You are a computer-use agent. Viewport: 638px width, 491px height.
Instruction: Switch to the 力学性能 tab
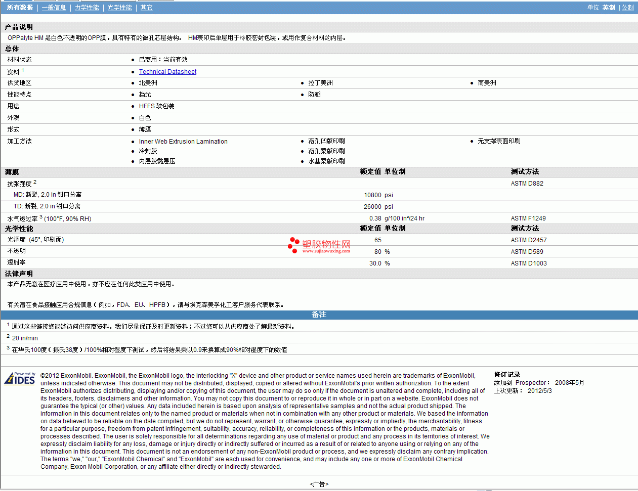tap(87, 8)
